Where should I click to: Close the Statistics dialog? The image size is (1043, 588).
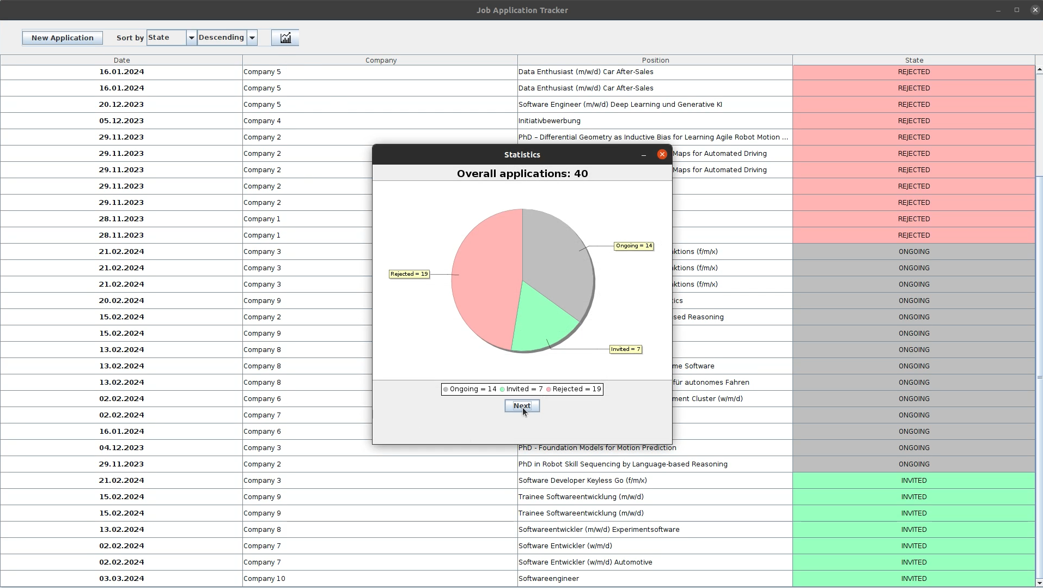click(x=662, y=155)
